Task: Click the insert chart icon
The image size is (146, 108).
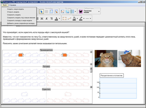Action: [62, 11]
